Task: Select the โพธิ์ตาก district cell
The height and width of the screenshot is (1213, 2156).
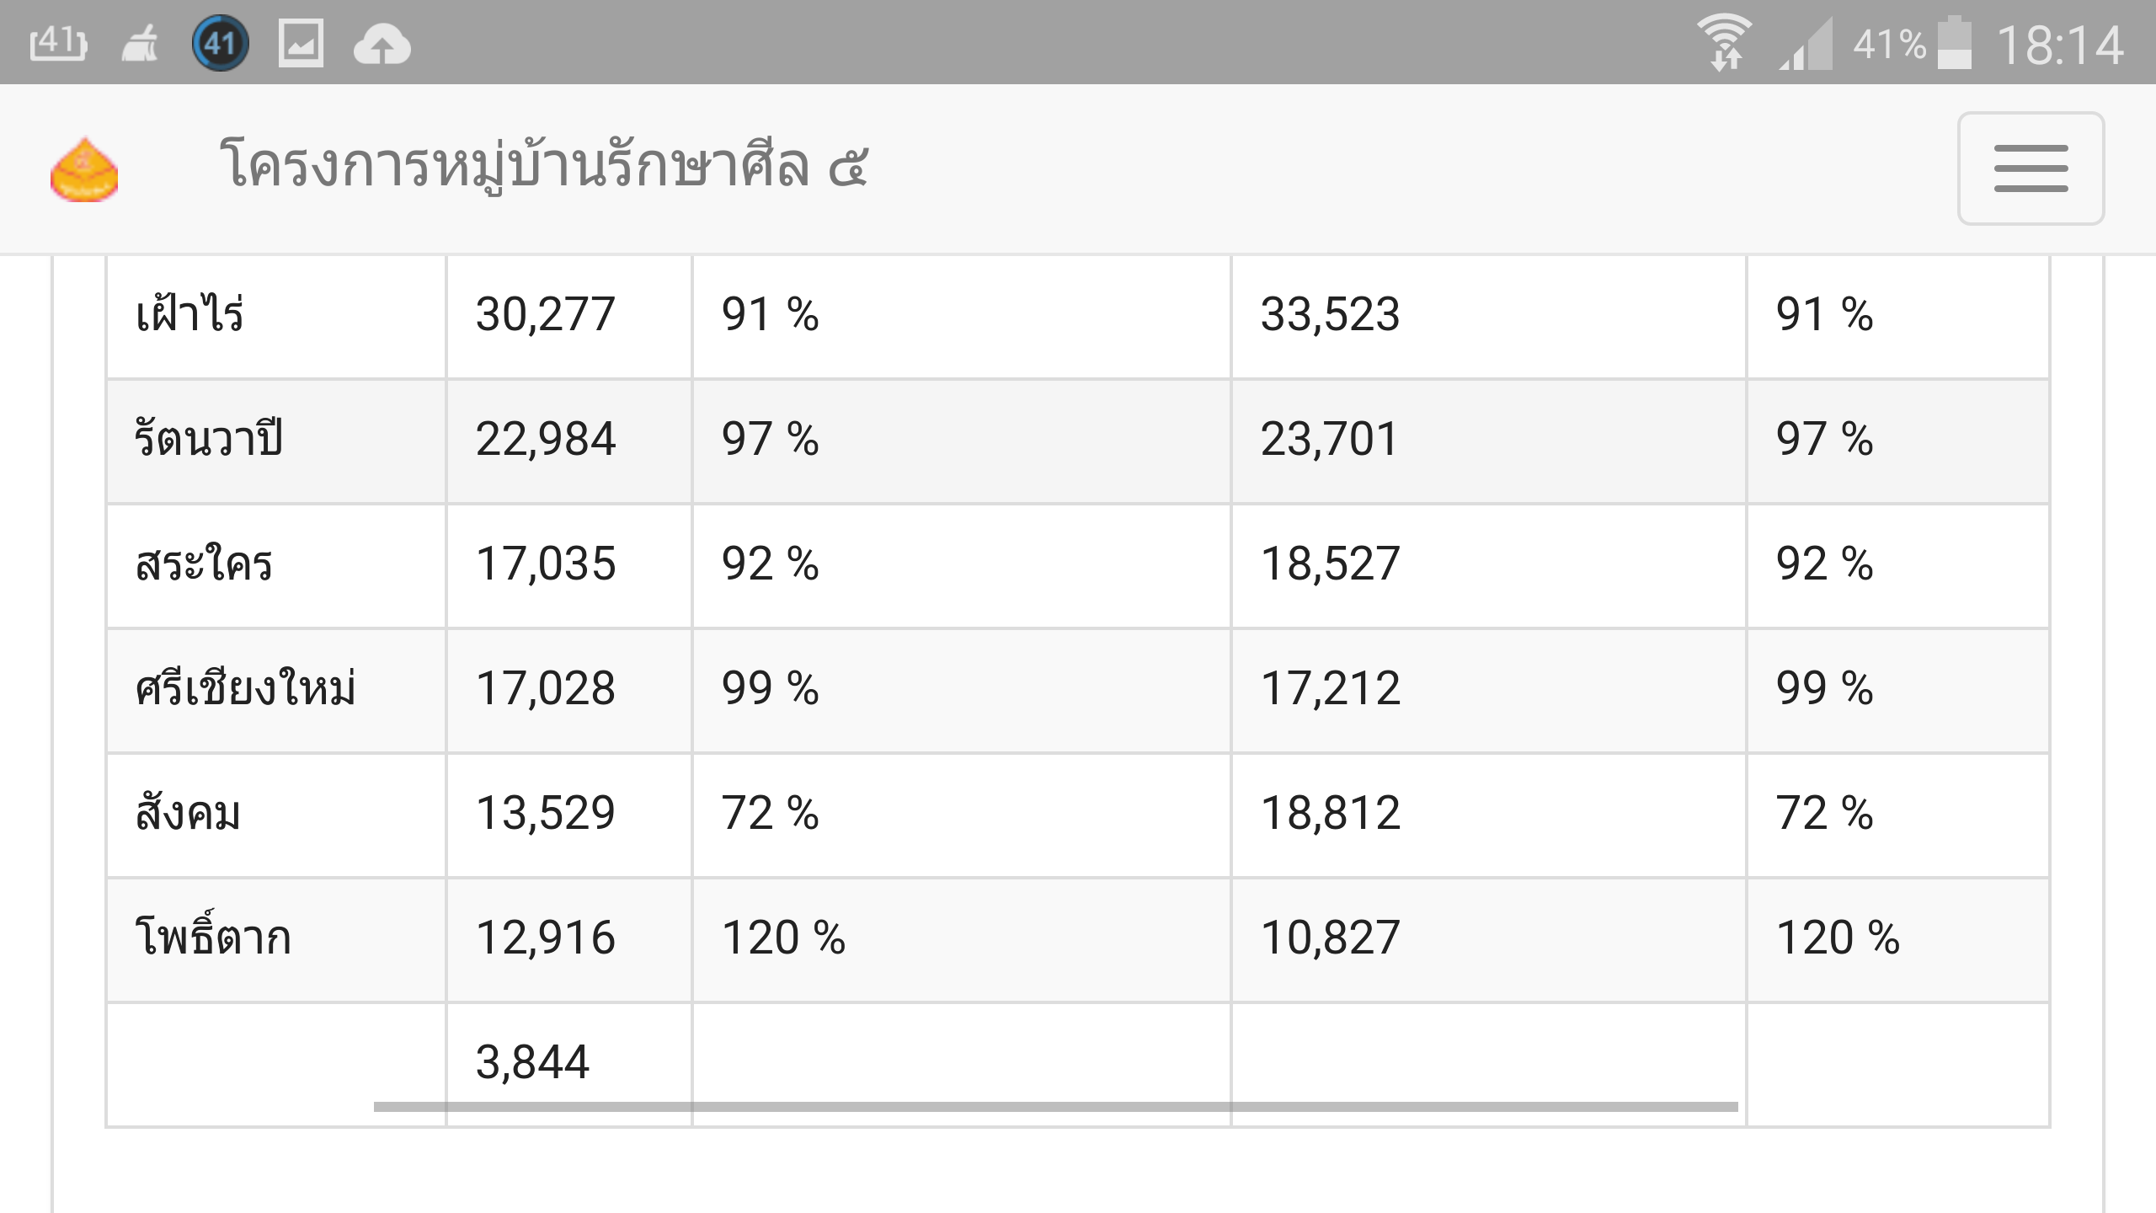Action: (276, 939)
